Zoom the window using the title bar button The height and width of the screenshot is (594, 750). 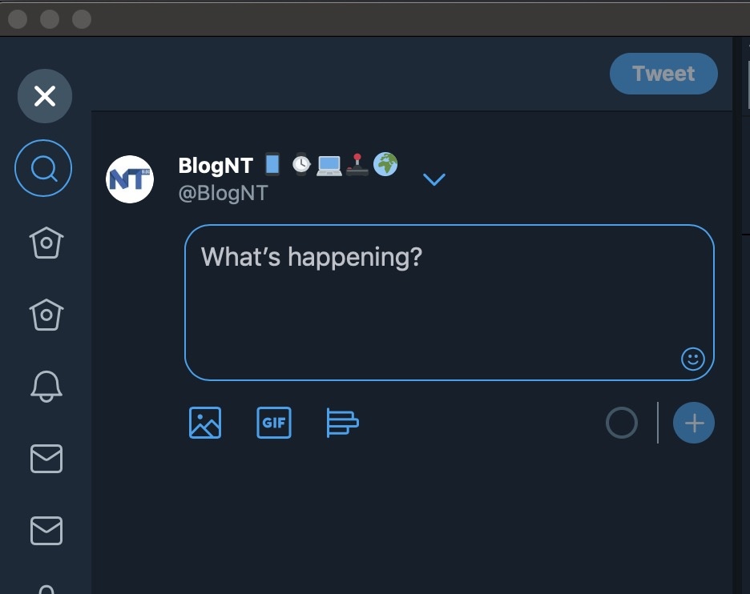point(81,18)
